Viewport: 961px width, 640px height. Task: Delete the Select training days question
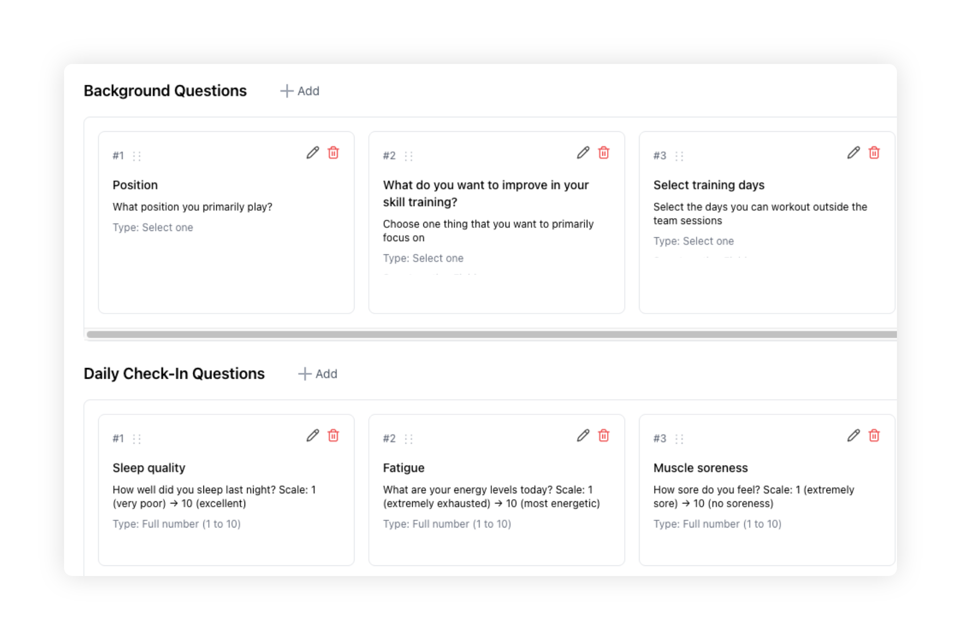coord(874,153)
